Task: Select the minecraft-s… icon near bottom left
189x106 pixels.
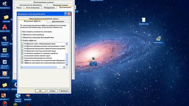Action: point(4,97)
